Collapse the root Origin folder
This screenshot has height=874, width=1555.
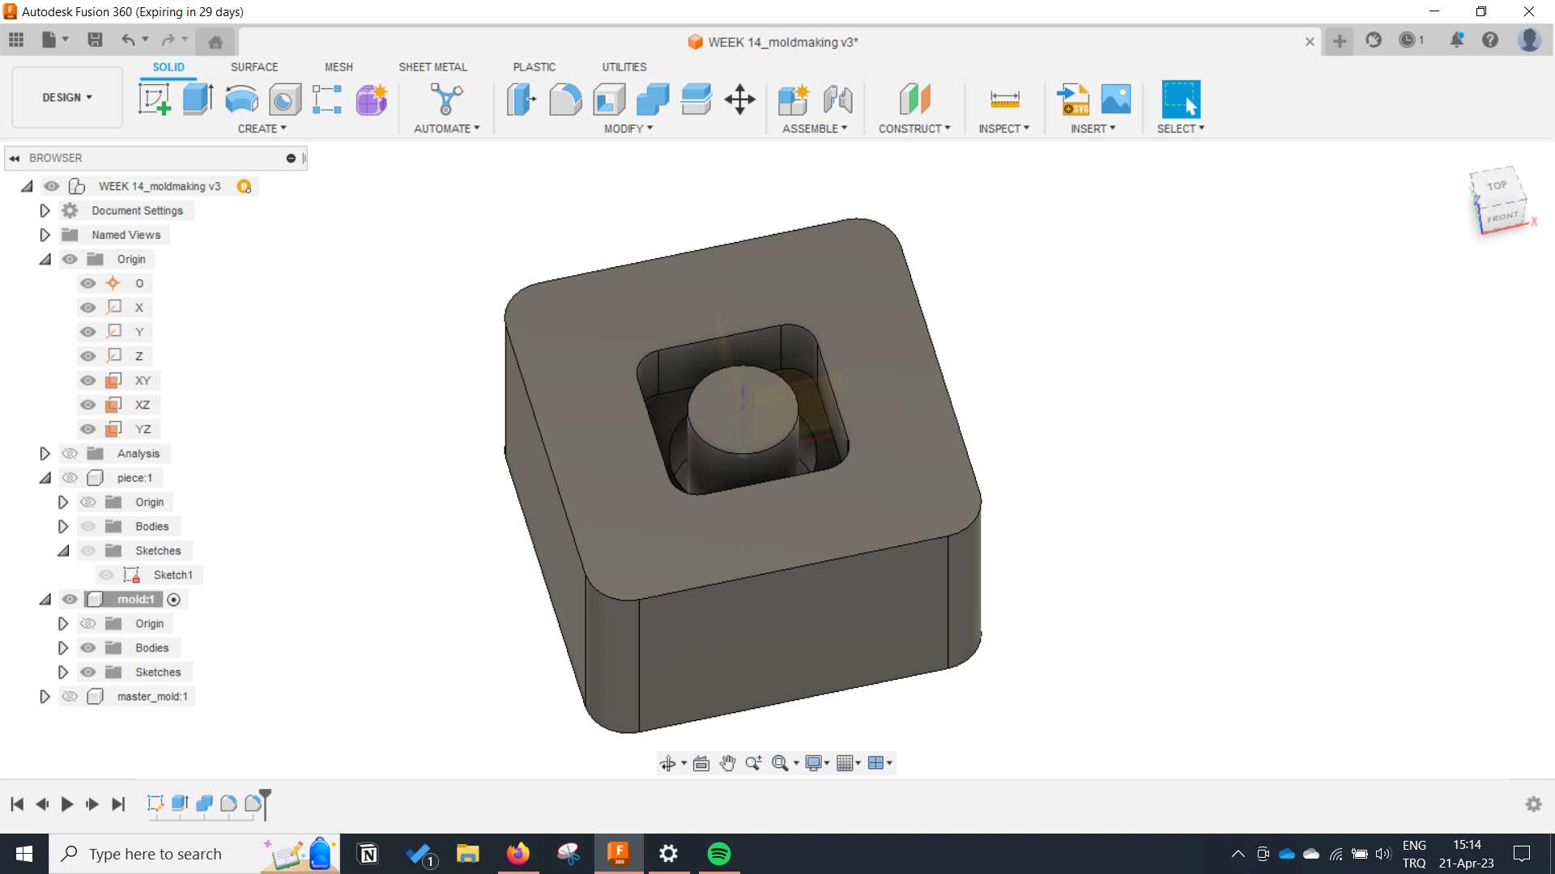45,259
